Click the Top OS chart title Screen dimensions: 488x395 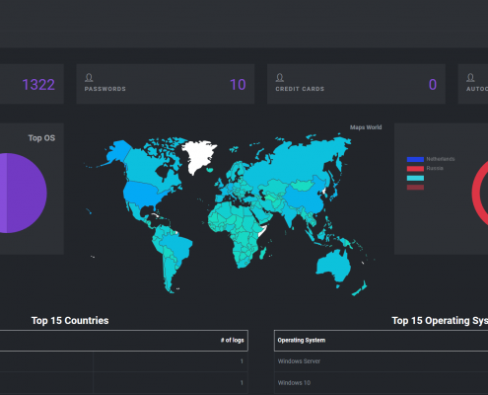coord(41,138)
